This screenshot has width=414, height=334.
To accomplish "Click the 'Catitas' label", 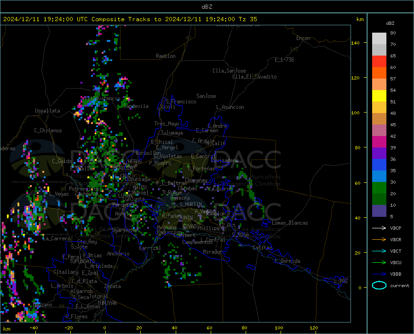I will [262, 248].
